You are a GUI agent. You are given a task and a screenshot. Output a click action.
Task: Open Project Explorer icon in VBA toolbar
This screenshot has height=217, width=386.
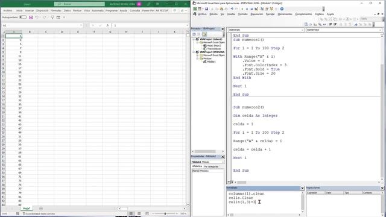point(262,9)
